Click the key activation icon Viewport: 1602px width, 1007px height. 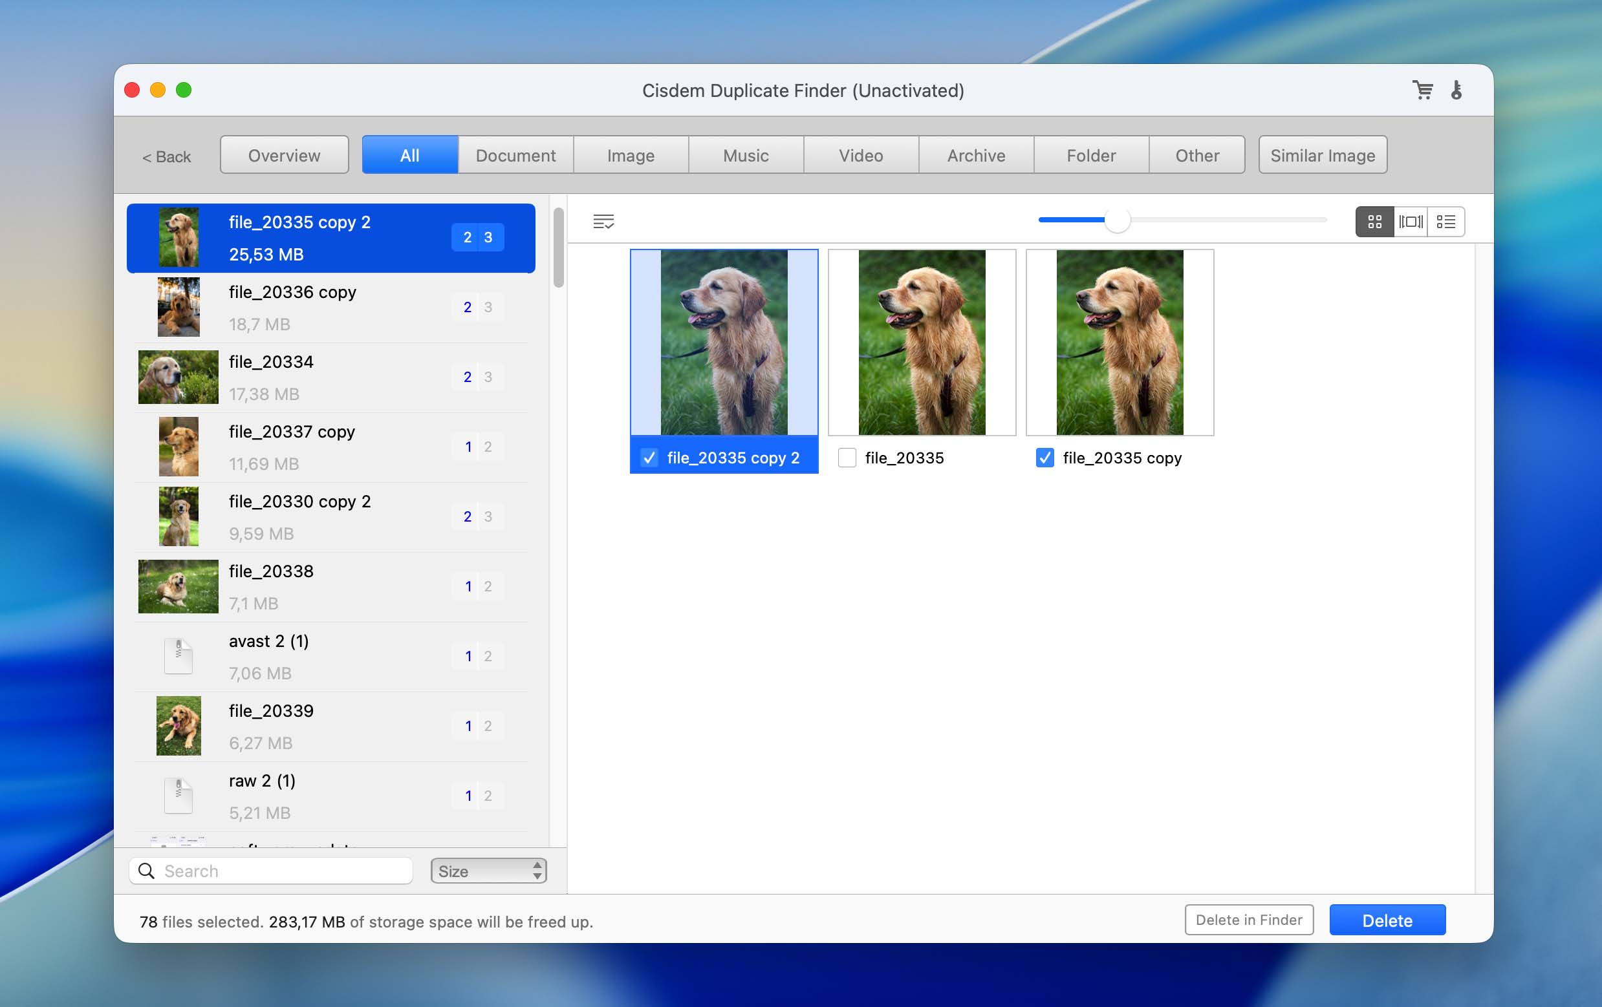pyautogui.click(x=1456, y=90)
